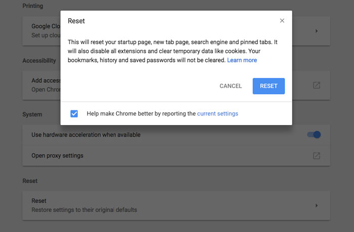
Task: Expand the Reset row arrow
Action: click(317, 205)
